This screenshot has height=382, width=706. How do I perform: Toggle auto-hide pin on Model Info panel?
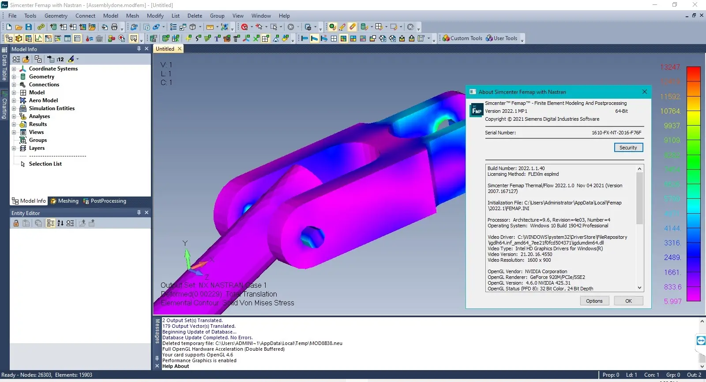point(139,49)
